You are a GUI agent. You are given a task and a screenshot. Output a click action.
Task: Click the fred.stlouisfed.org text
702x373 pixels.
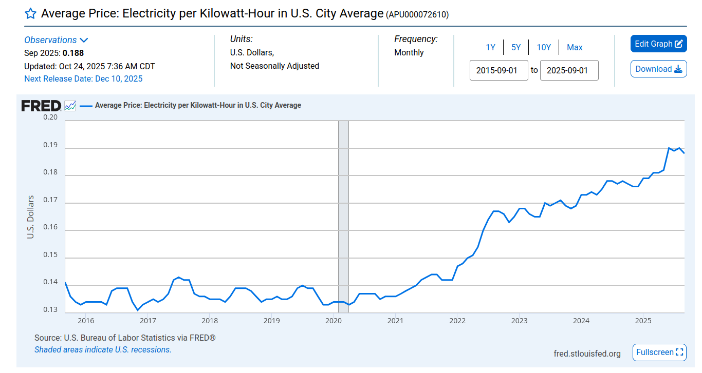click(587, 354)
